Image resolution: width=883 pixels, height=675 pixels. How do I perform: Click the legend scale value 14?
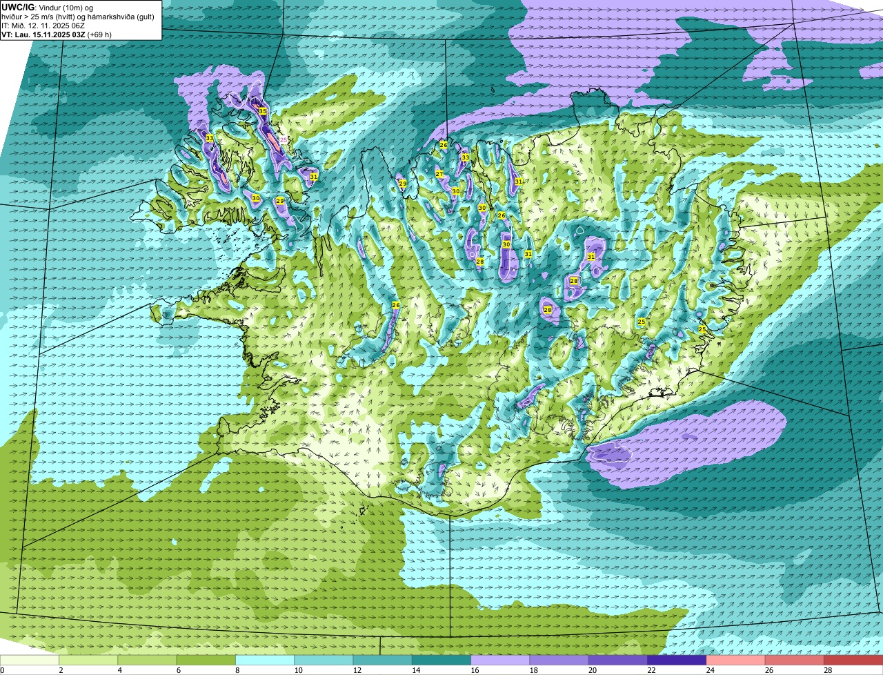pos(415,670)
